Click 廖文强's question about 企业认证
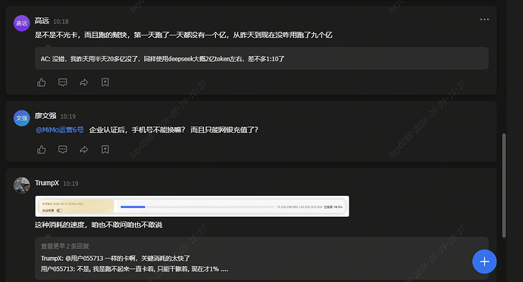Screen dimensions: 523x282 tap(174, 130)
